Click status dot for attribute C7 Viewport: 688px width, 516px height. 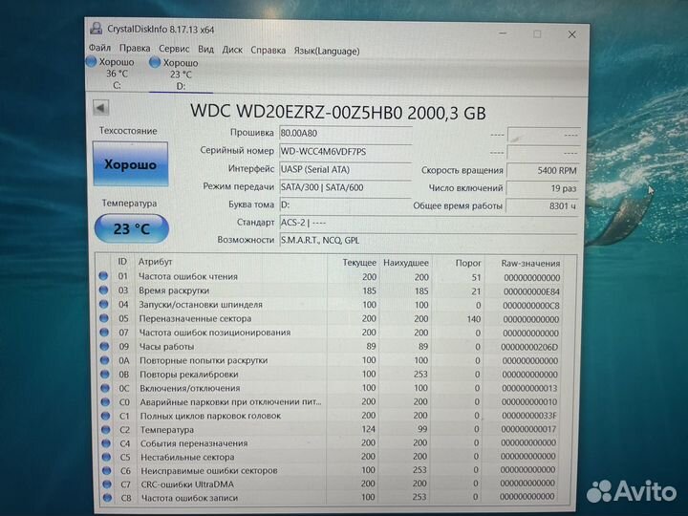[x=107, y=484]
